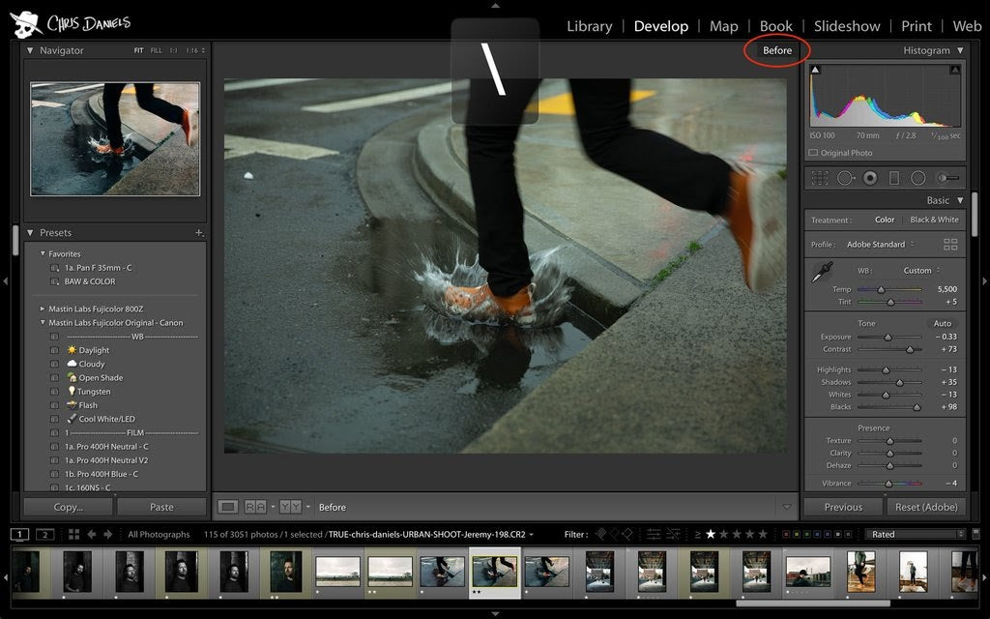The width and height of the screenshot is (990, 619).
Task: Select the Crop Overlay tool
Action: [x=820, y=178]
